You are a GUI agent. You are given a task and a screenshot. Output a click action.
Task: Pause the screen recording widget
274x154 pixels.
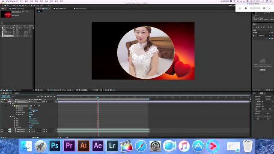click(x=240, y=8)
